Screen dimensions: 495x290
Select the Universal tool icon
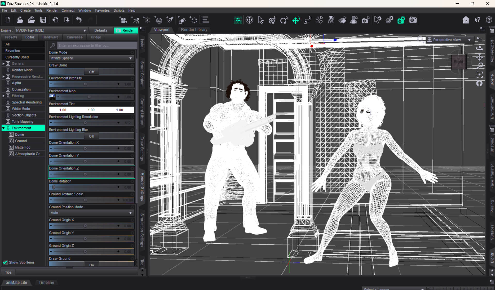[x=272, y=20]
